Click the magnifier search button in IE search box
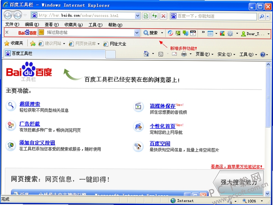The image size is (273, 205). 262,17
